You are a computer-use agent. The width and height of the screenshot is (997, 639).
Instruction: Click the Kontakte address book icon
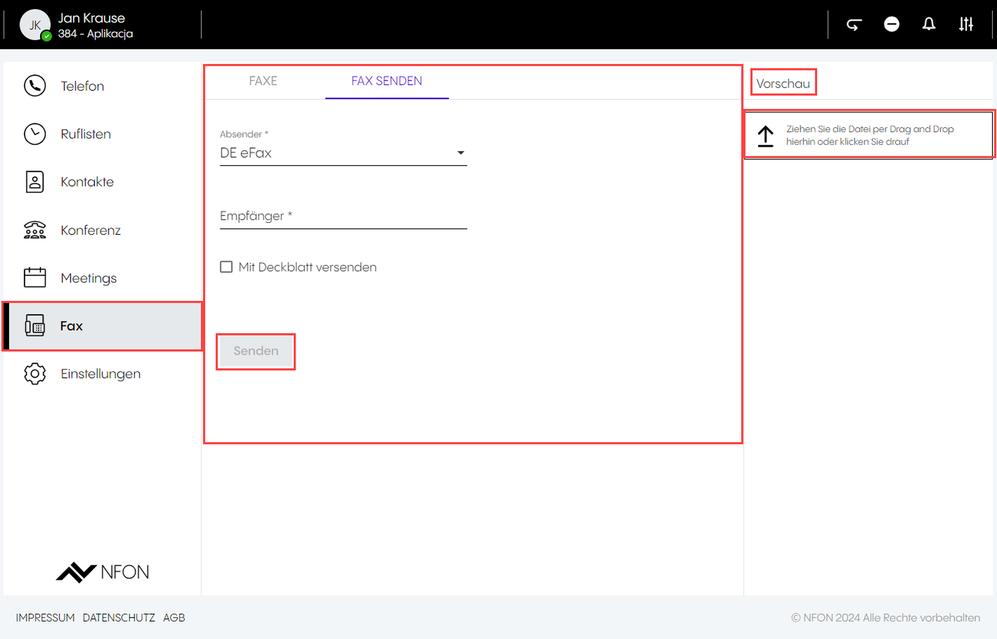coord(35,182)
